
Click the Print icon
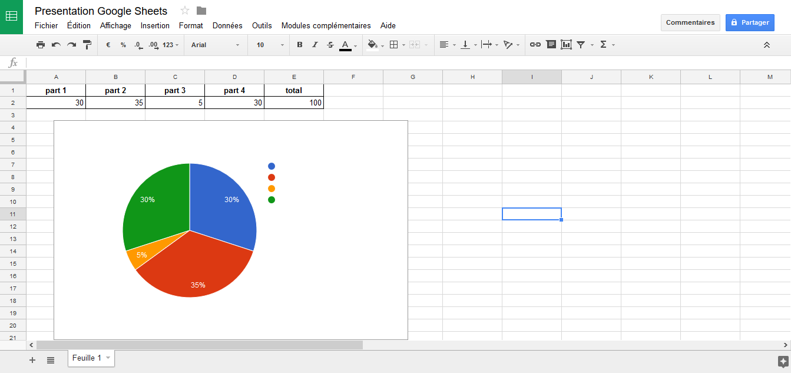[41, 44]
